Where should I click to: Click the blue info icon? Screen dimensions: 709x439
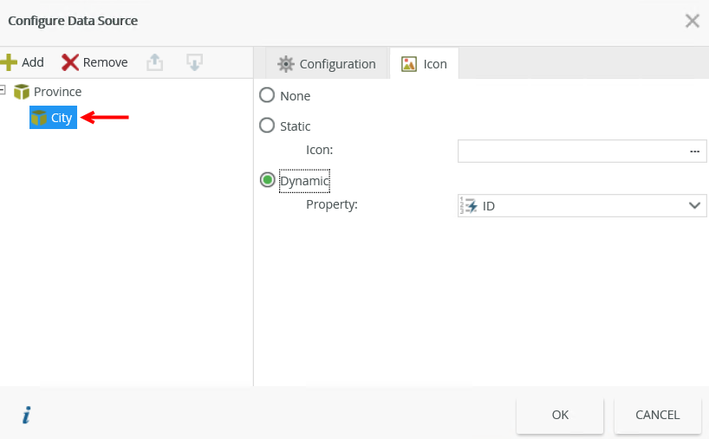(26, 416)
